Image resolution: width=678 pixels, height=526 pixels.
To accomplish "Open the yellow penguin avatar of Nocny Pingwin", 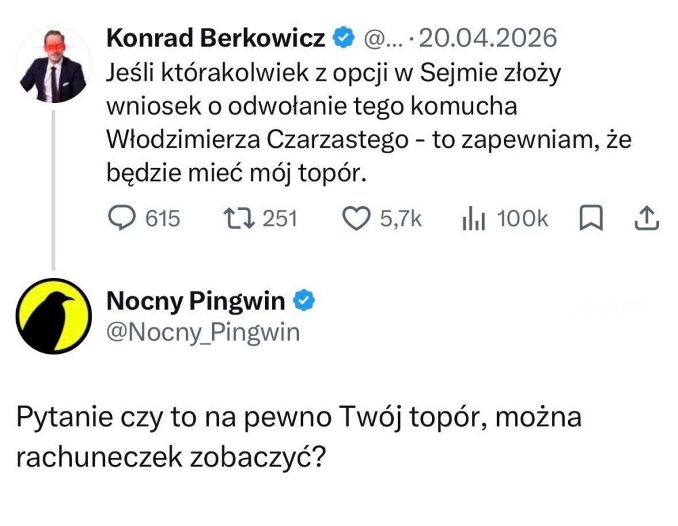I will pos(54,316).
